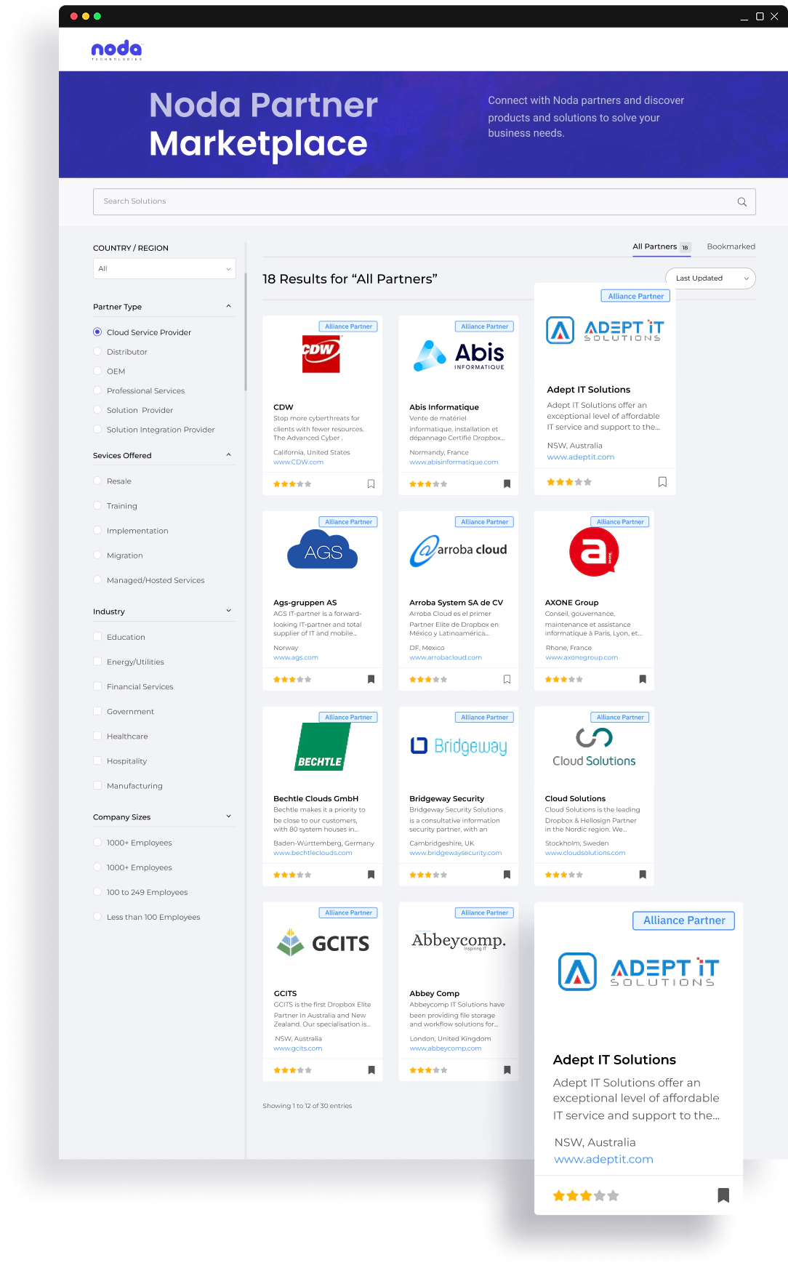Click the Search Solutions input field
788x1268 pixels.
(425, 201)
